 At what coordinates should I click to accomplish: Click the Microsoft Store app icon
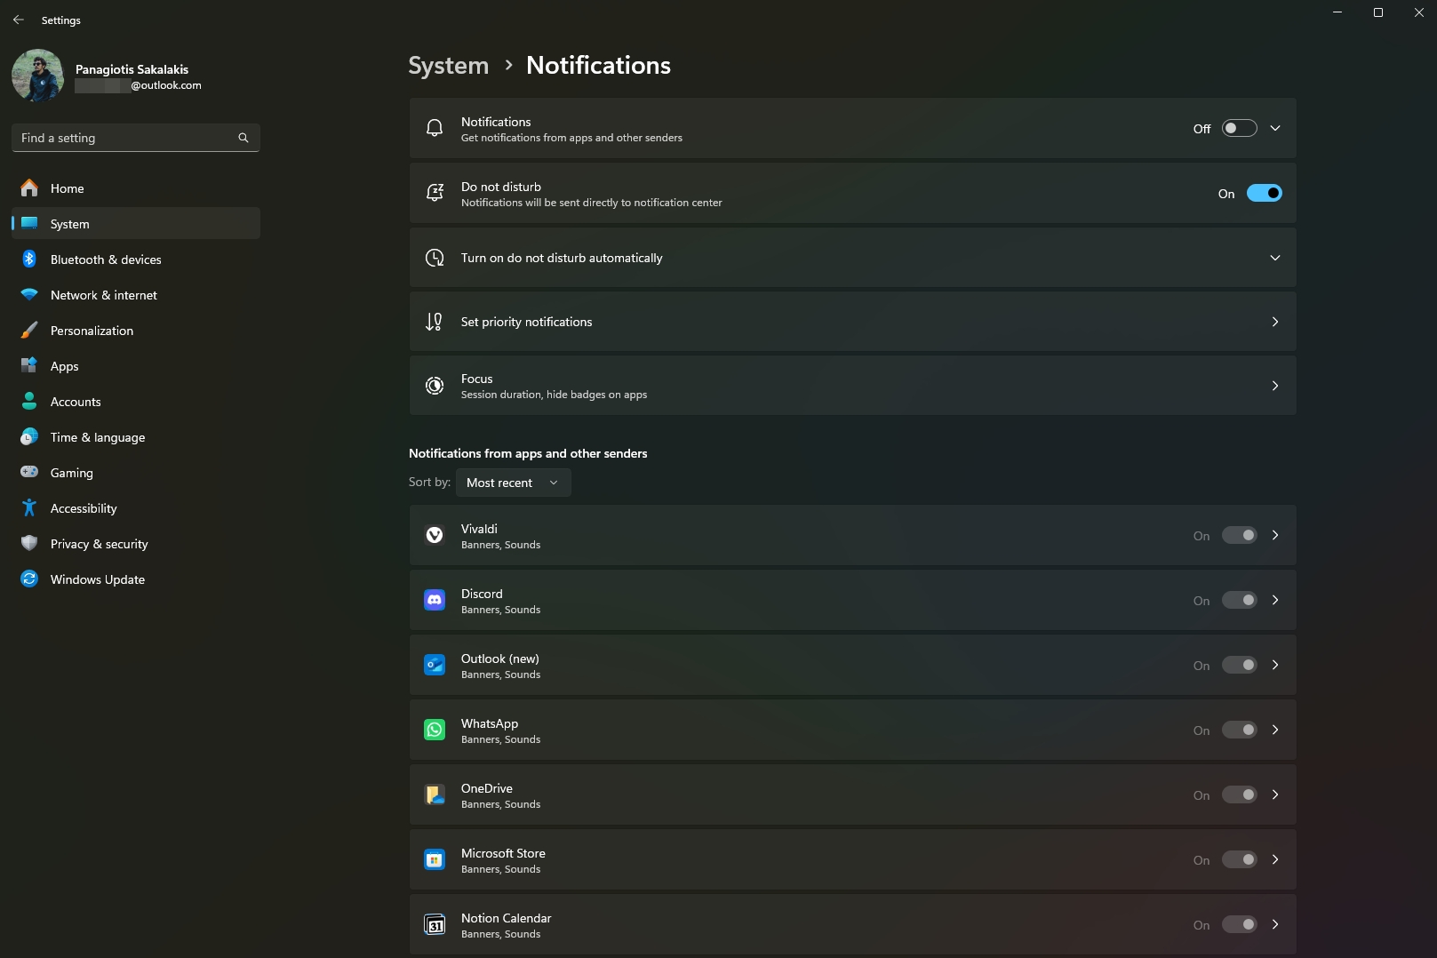(435, 859)
